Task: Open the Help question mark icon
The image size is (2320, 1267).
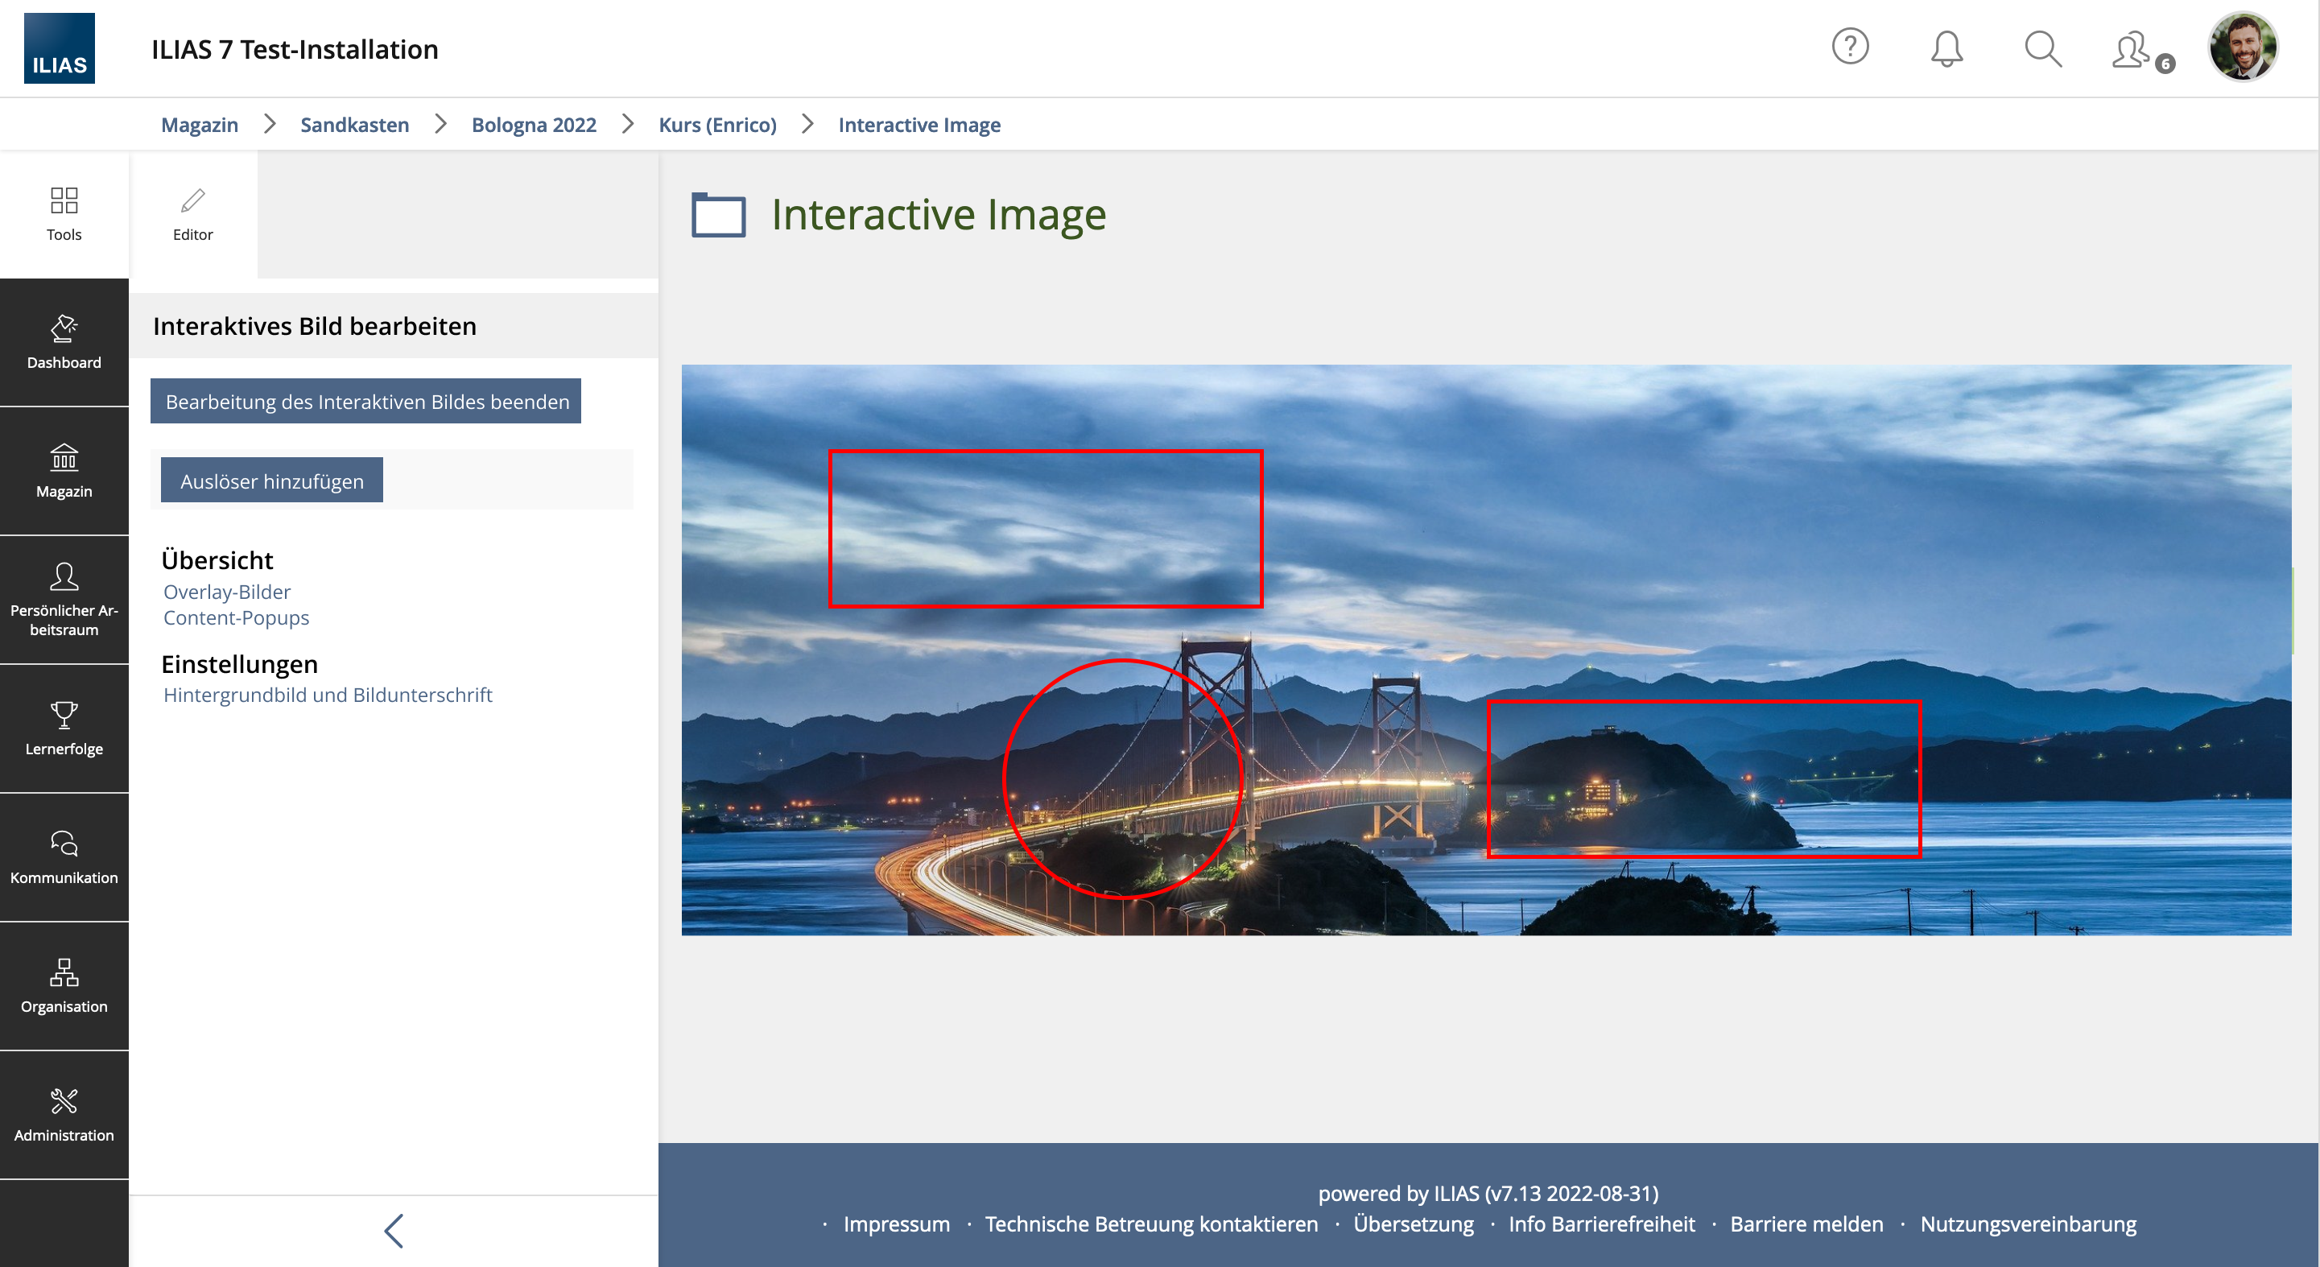Action: 1850,47
